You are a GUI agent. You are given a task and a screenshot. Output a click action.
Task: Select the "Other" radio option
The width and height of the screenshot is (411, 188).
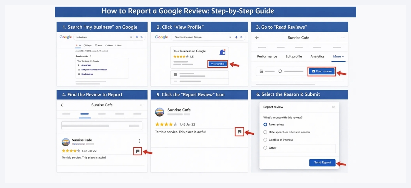tap(265, 148)
